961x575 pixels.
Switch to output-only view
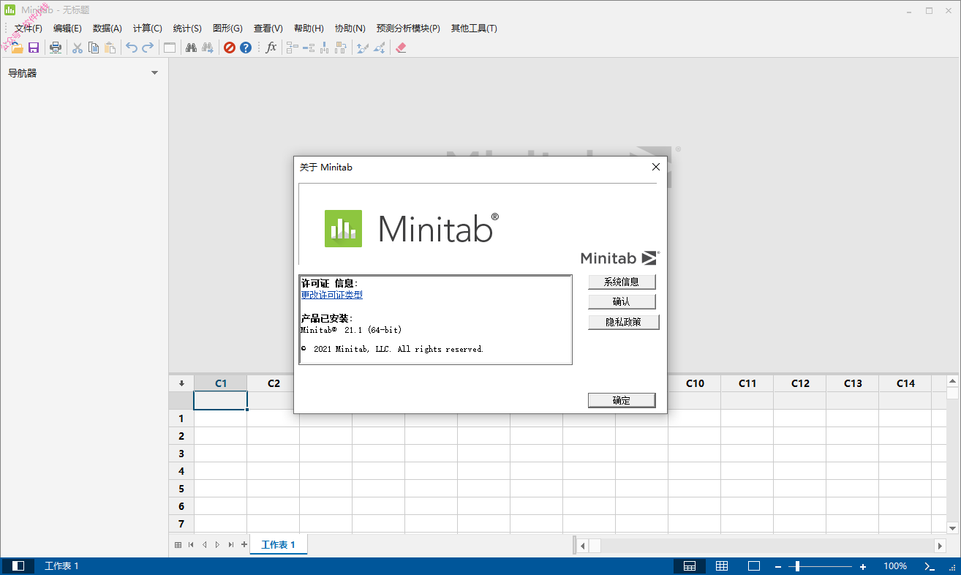click(754, 566)
